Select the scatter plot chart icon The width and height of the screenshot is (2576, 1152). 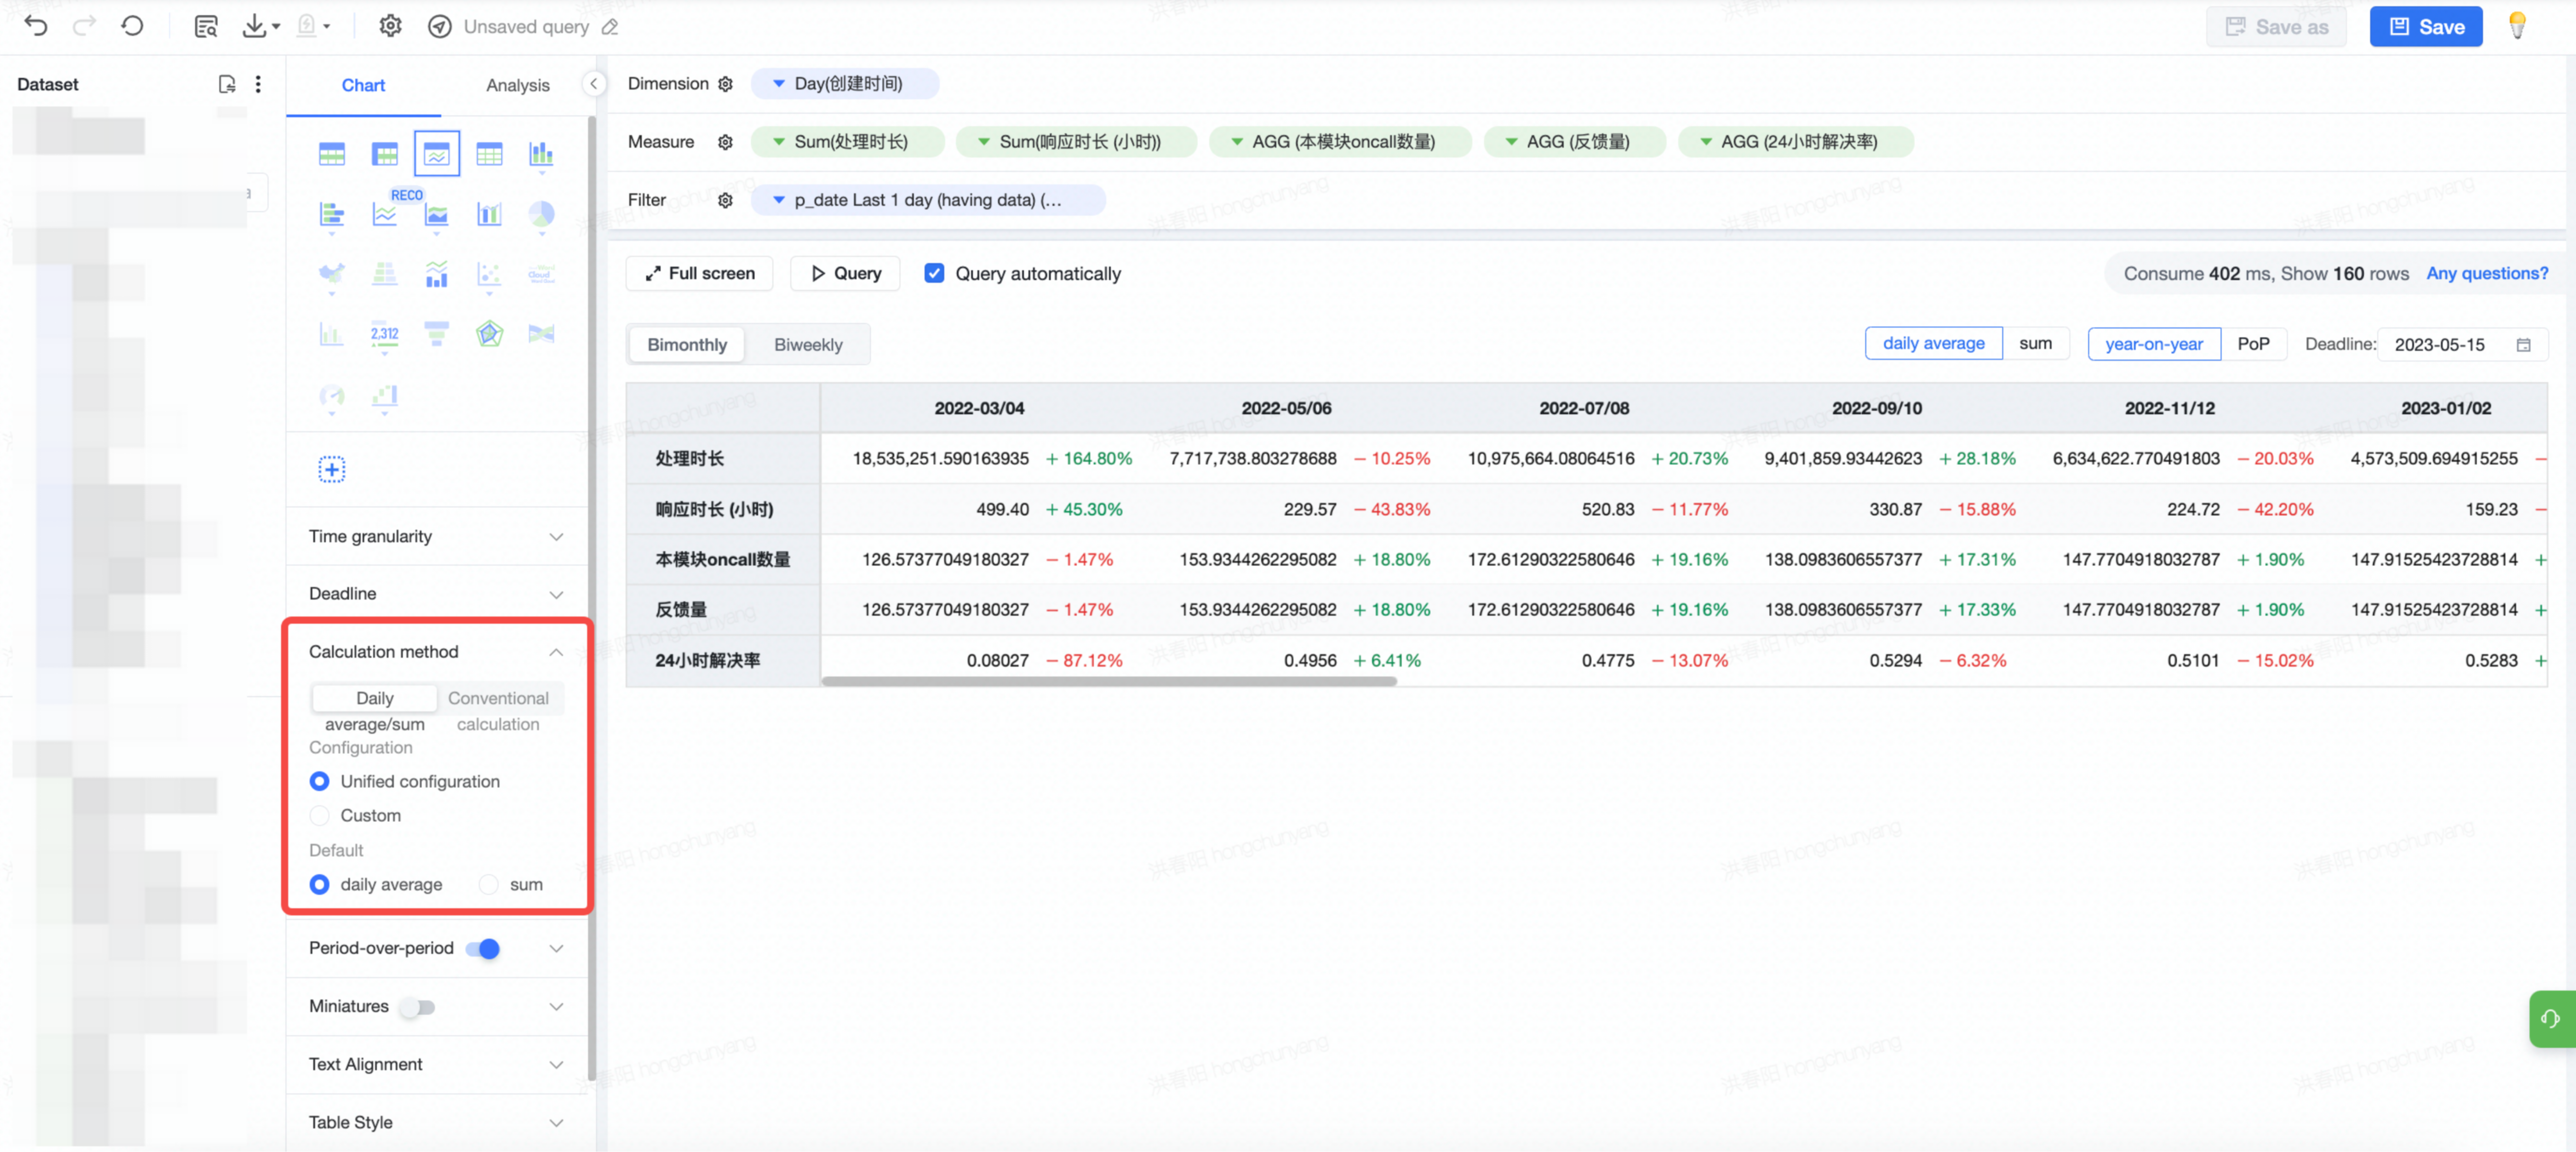489,274
